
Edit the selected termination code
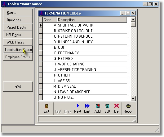coord(107,106)
